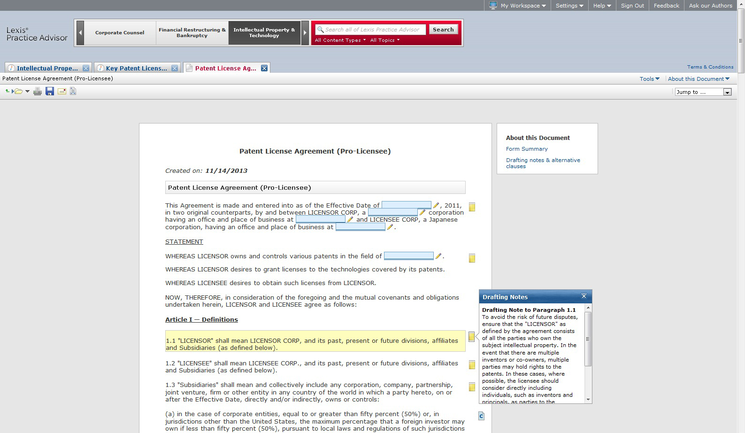The image size is (745, 433).
Task: Open the My Workspace menu
Action: click(x=523, y=6)
